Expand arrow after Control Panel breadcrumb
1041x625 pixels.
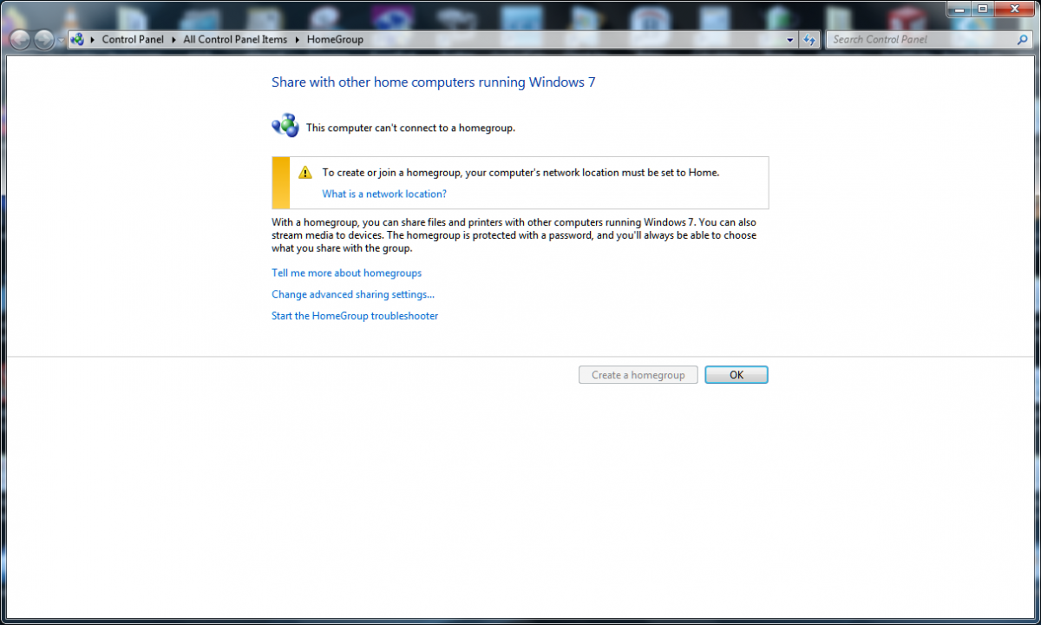pos(173,40)
